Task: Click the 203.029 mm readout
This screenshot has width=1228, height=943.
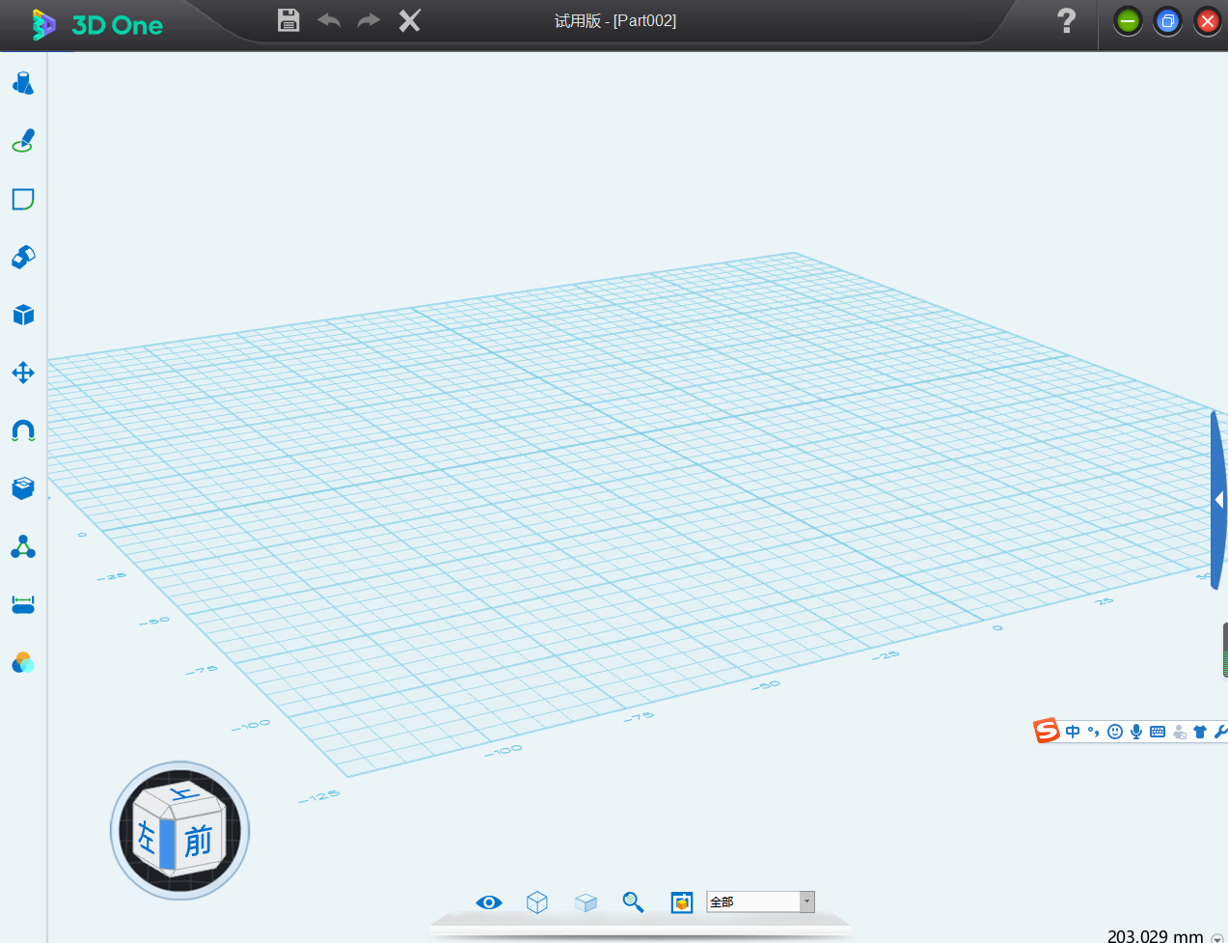Action: pyautogui.click(x=1156, y=936)
